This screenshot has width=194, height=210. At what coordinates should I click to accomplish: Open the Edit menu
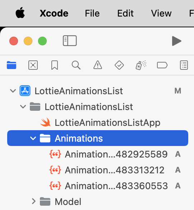point(125,13)
